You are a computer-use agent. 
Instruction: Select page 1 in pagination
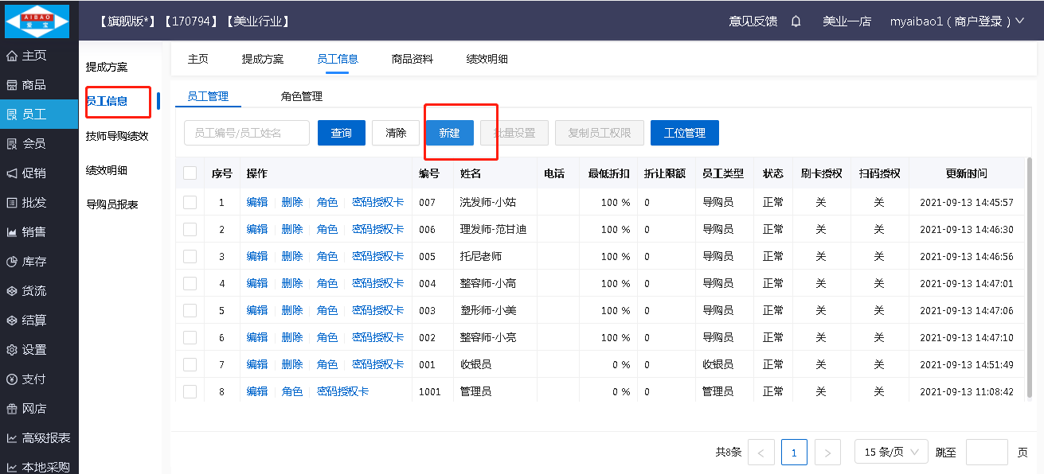click(794, 453)
